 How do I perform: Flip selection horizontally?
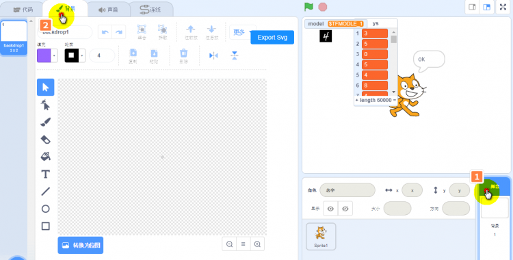click(213, 55)
